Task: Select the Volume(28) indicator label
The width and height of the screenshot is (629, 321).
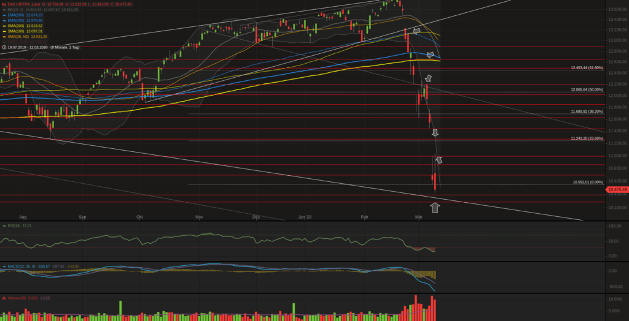Action: [x=17, y=298]
